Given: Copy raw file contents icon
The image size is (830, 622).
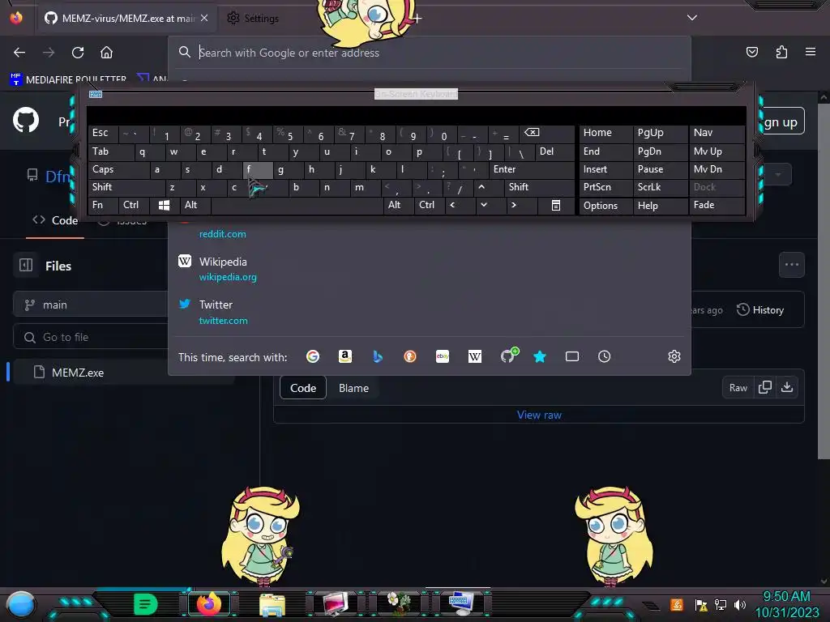Looking at the screenshot, I should point(765,388).
